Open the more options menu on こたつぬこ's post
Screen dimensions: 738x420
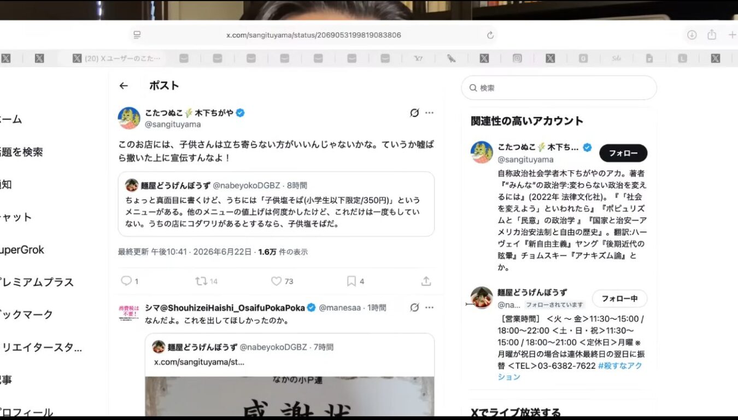(x=429, y=113)
